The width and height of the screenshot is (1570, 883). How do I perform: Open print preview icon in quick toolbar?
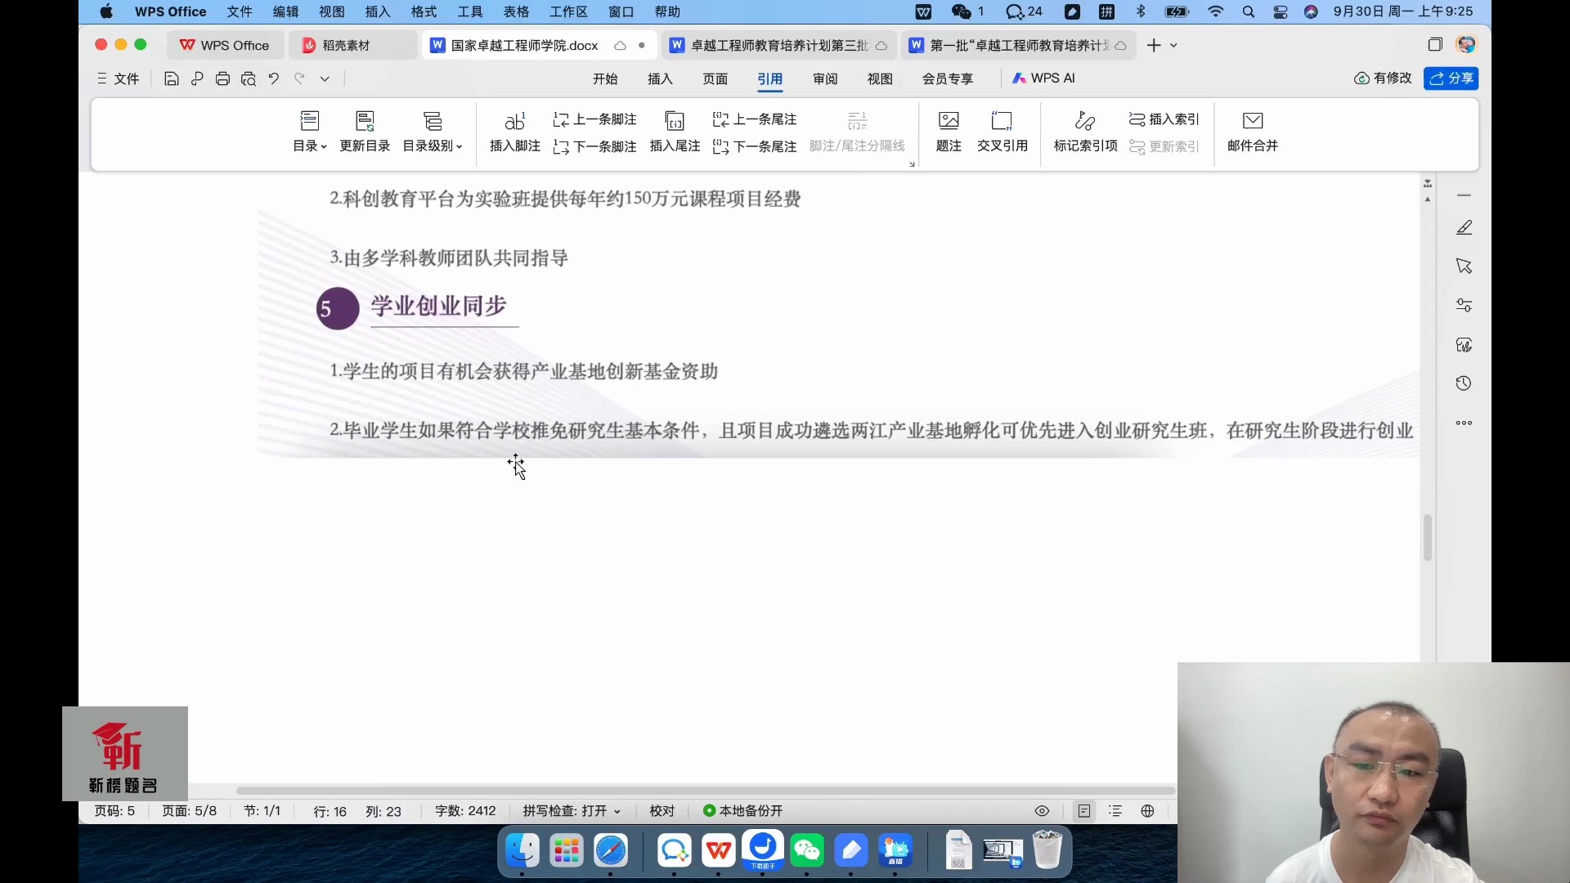(249, 78)
